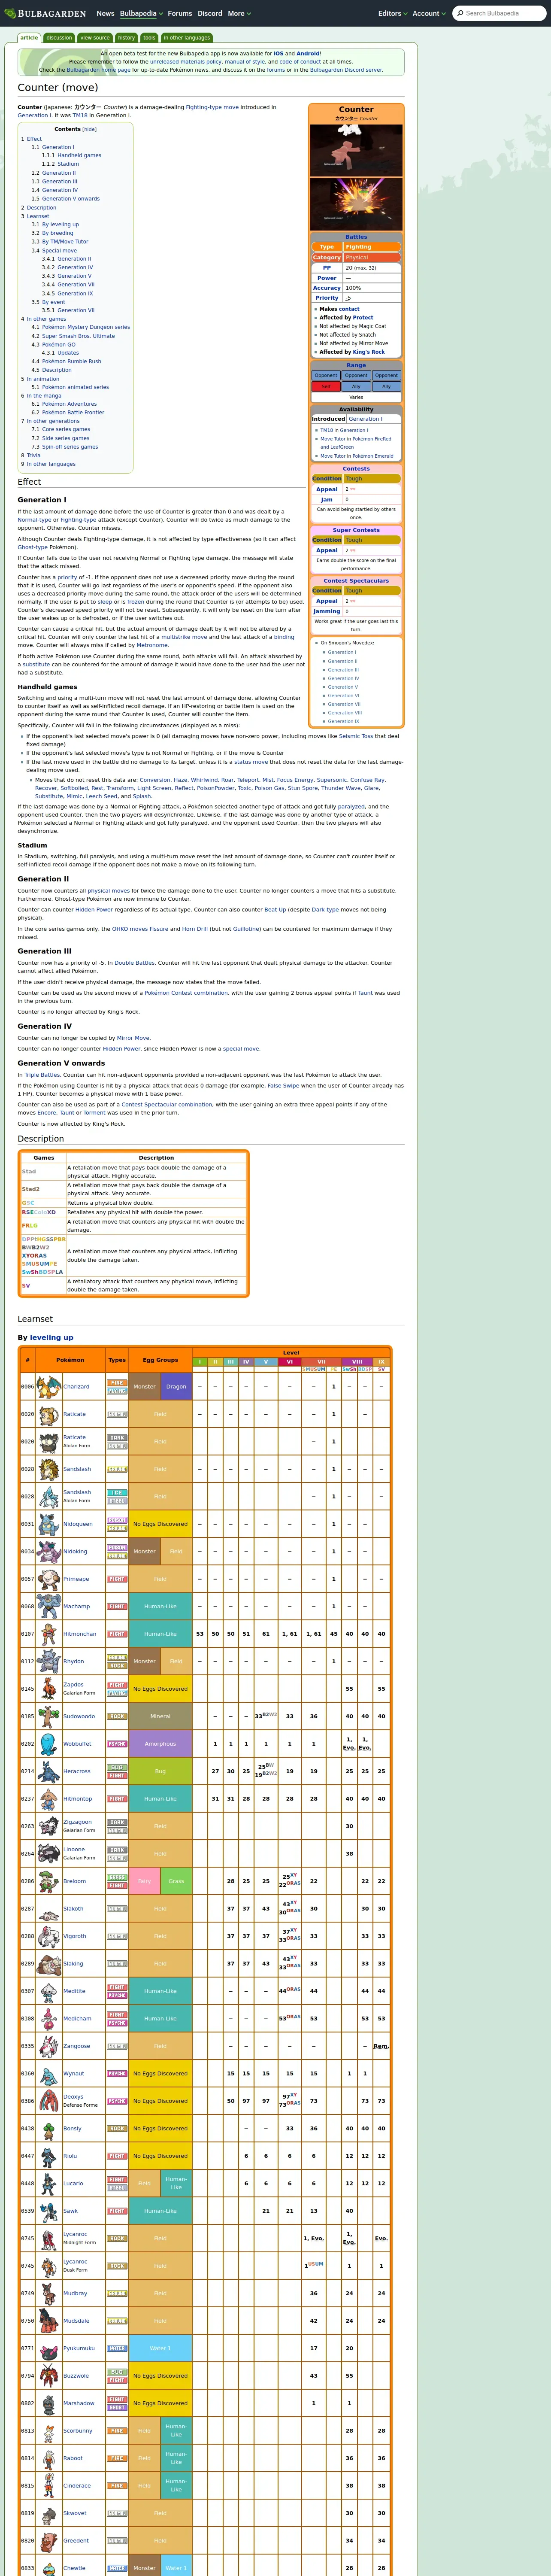Screen dimensions: 551x2576
Task: Switch to the discussion tab
Action: pyautogui.click(x=59, y=38)
